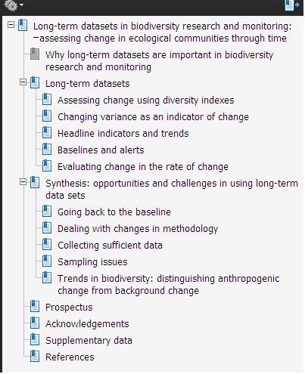
Task: Click the expand current bookmark icon
Action: pyautogui.click(x=292, y=5)
